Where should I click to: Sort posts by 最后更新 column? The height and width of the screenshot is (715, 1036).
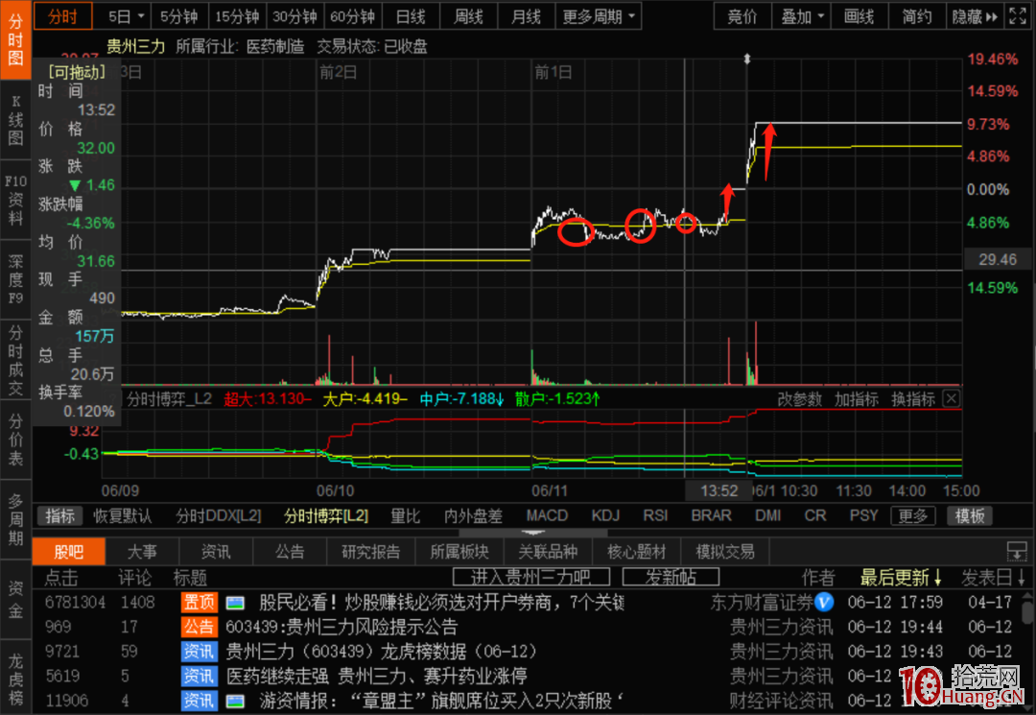coord(901,578)
